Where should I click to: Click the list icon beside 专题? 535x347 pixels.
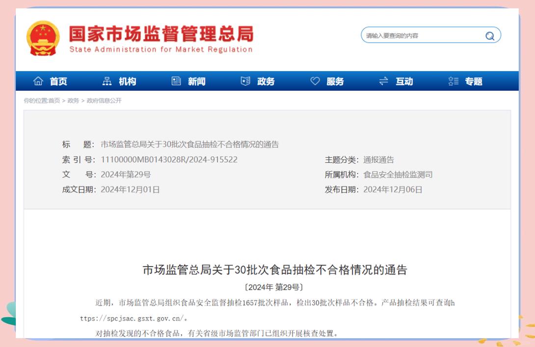(454, 81)
